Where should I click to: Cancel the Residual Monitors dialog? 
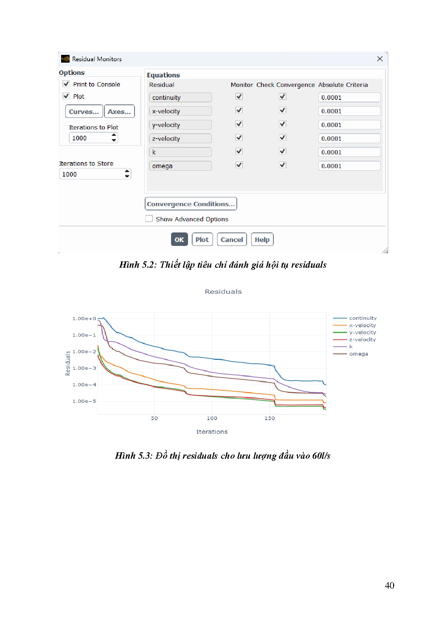pos(232,240)
